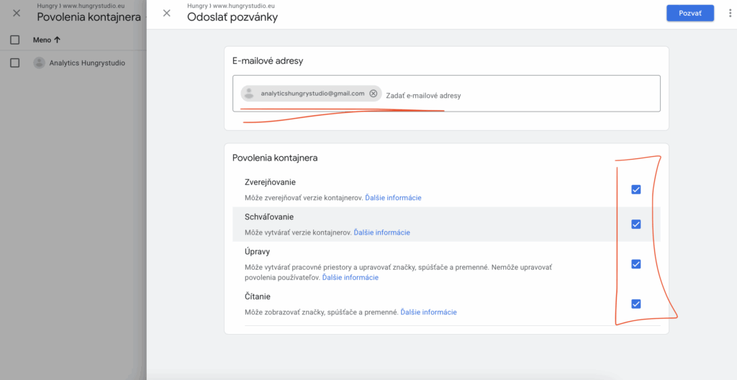Open the three-dot more options menu
This screenshot has height=380, width=737.
[x=727, y=13]
